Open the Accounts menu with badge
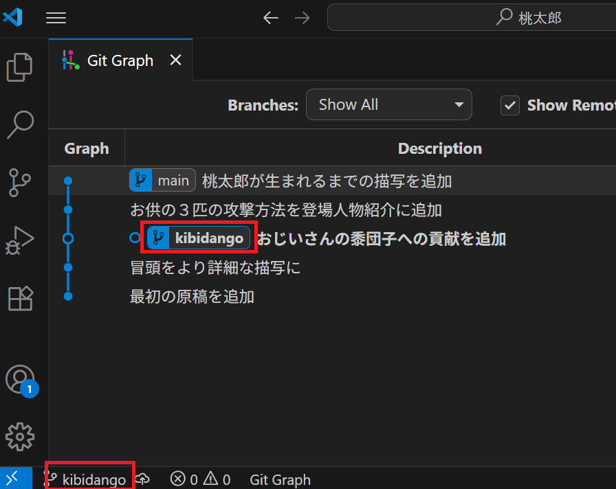616x489 pixels. [21, 380]
